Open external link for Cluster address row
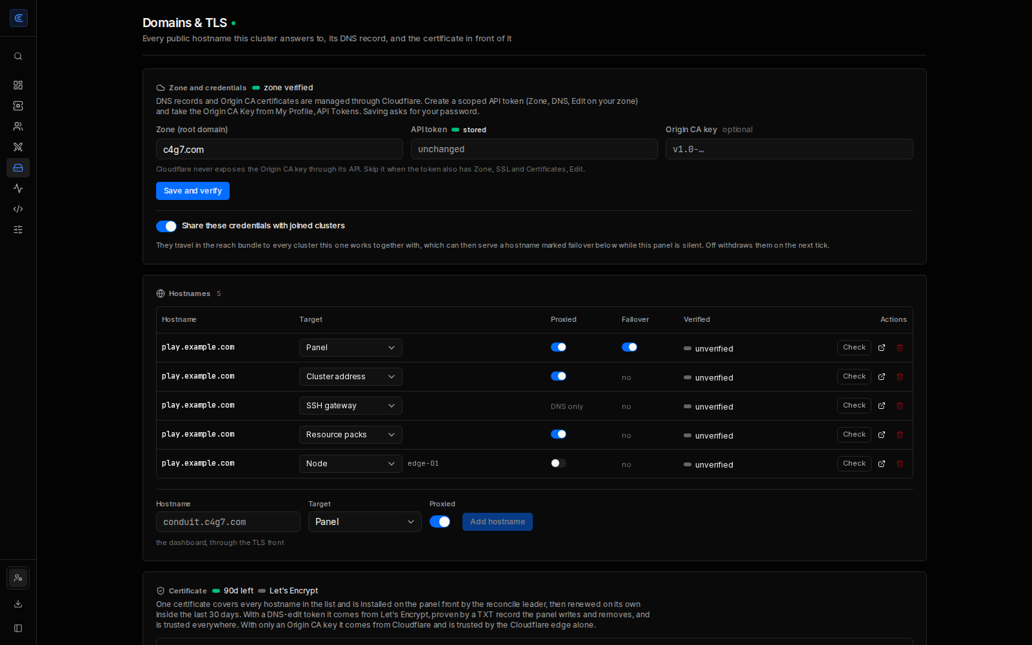This screenshot has width=1032, height=645. click(882, 377)
